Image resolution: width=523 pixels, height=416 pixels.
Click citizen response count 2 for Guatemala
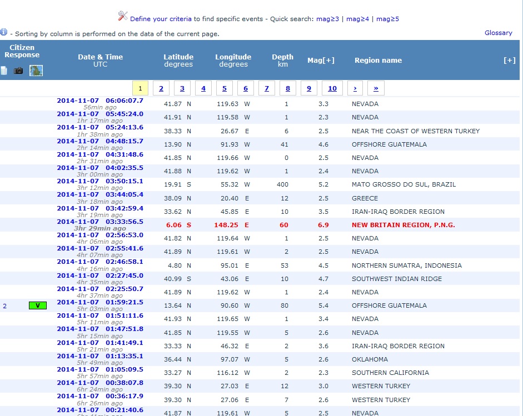tap(4, 306)
